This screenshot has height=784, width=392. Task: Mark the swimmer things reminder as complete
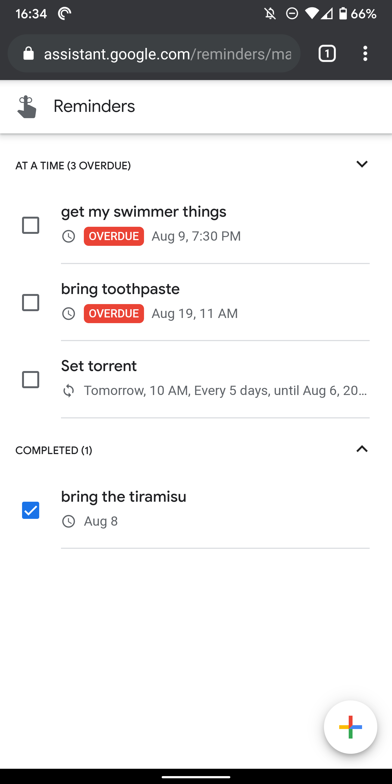[x=30, y=225]
